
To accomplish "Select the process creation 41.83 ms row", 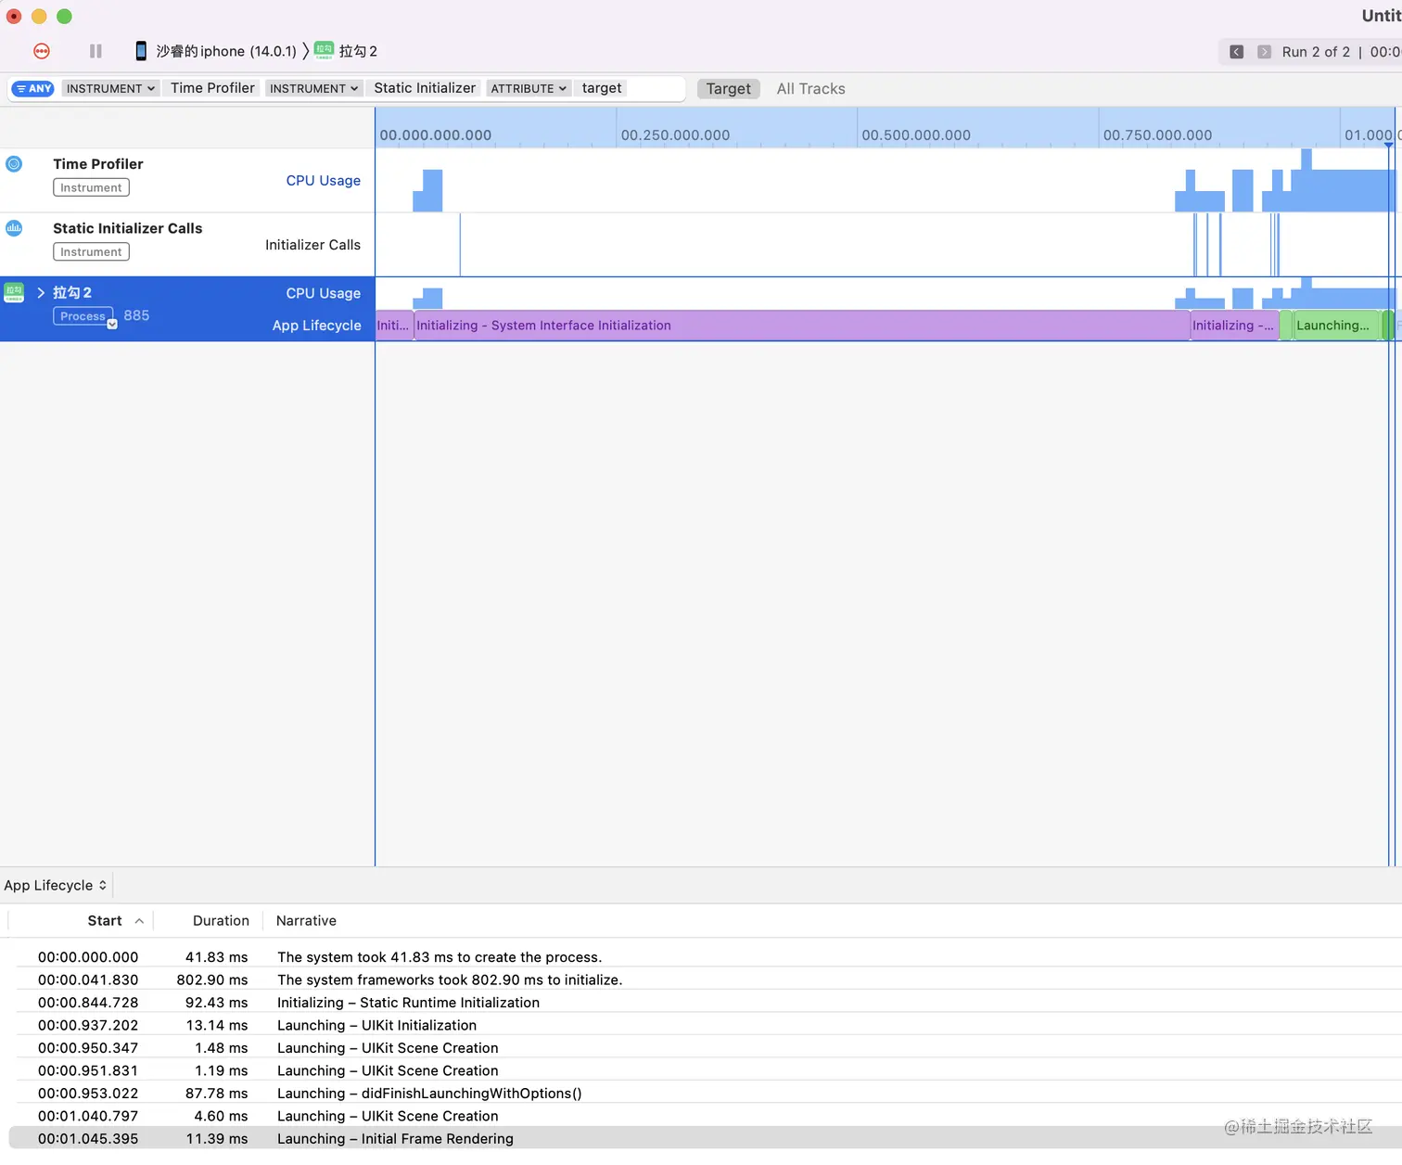I will tap(705, 957).
